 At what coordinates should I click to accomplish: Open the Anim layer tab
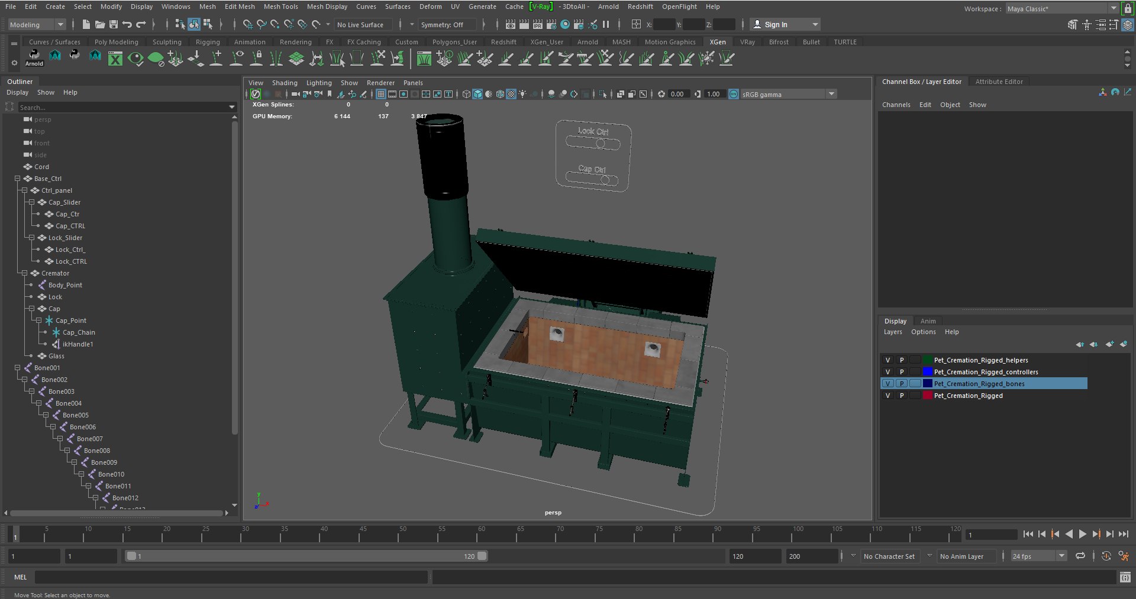[x=928, y=321]
